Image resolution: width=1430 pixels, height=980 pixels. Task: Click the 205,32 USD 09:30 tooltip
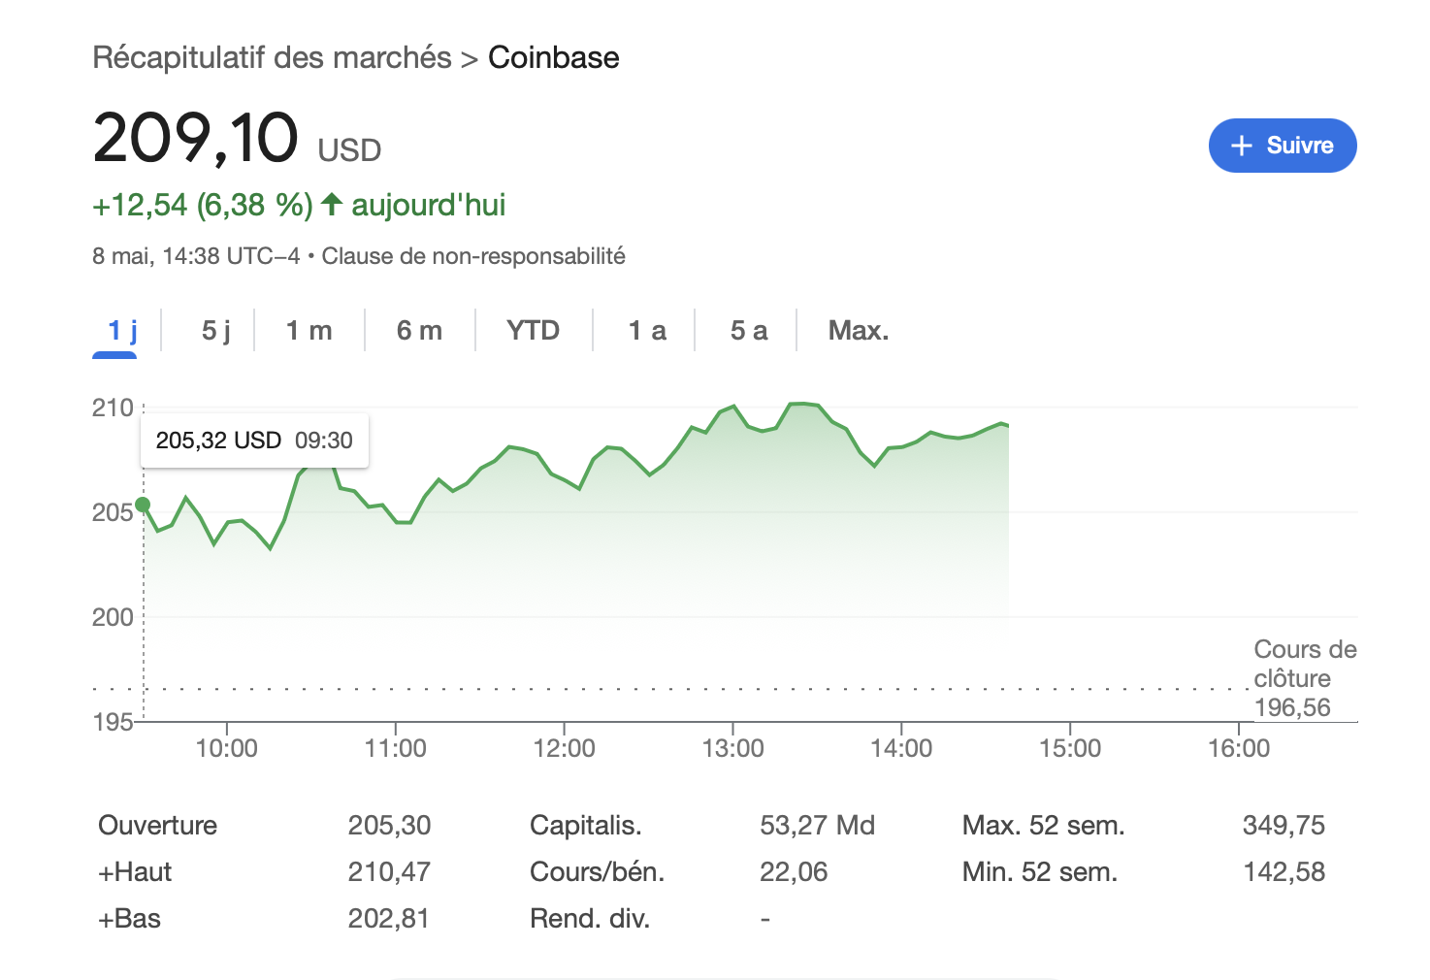[x=254, y=441]
